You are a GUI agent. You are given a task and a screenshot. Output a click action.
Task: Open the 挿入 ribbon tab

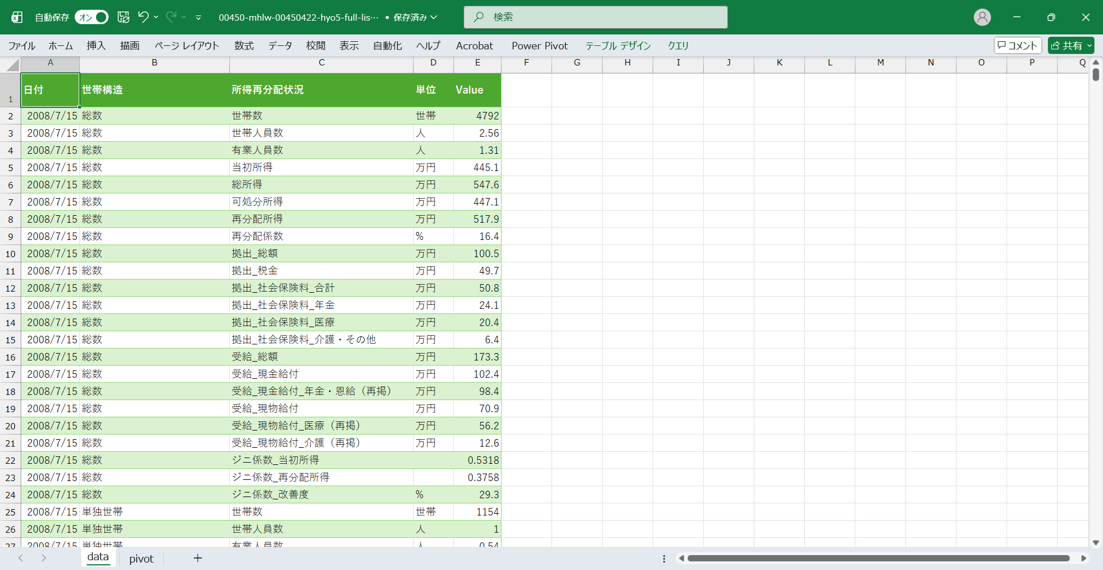tap(96, 45)
